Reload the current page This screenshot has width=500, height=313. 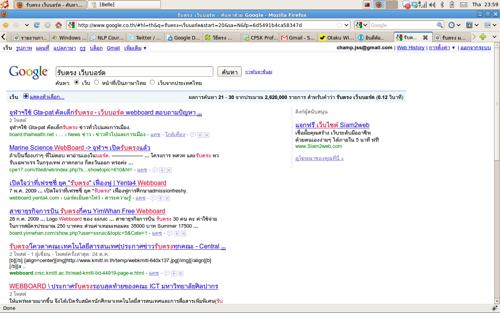37,25
